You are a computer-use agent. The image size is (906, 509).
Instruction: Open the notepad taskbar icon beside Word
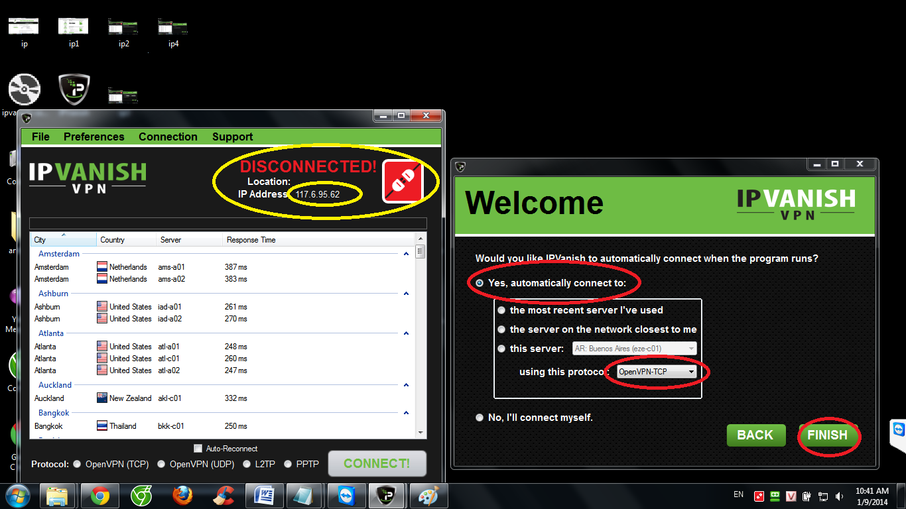pos(306,496)
